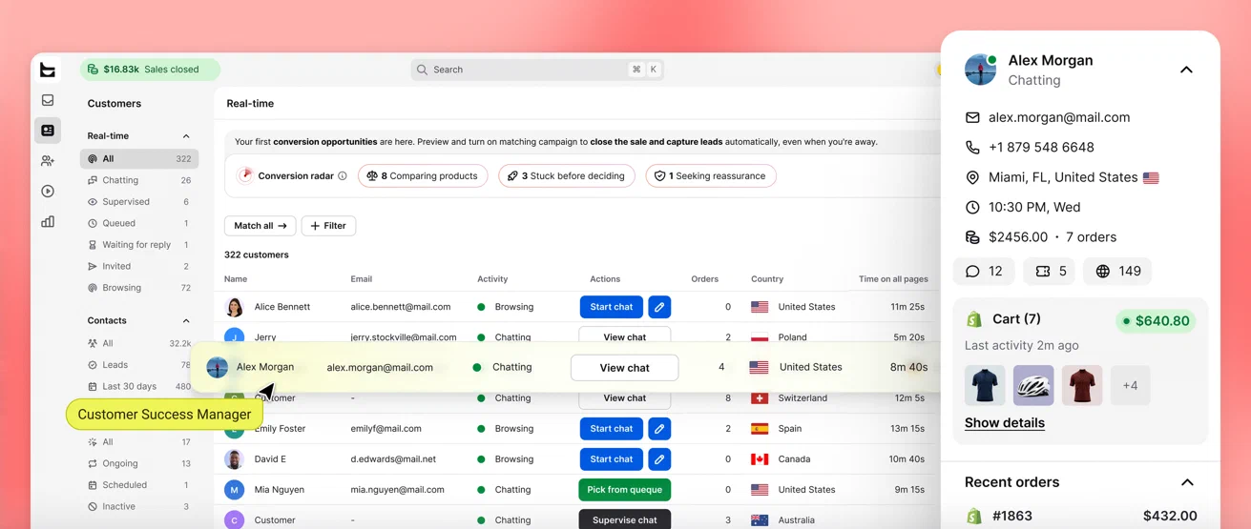Screen dimensions: 1251x529
Task: Click the white helmet product thumbnail in cart
Action: click(1033, 386)
